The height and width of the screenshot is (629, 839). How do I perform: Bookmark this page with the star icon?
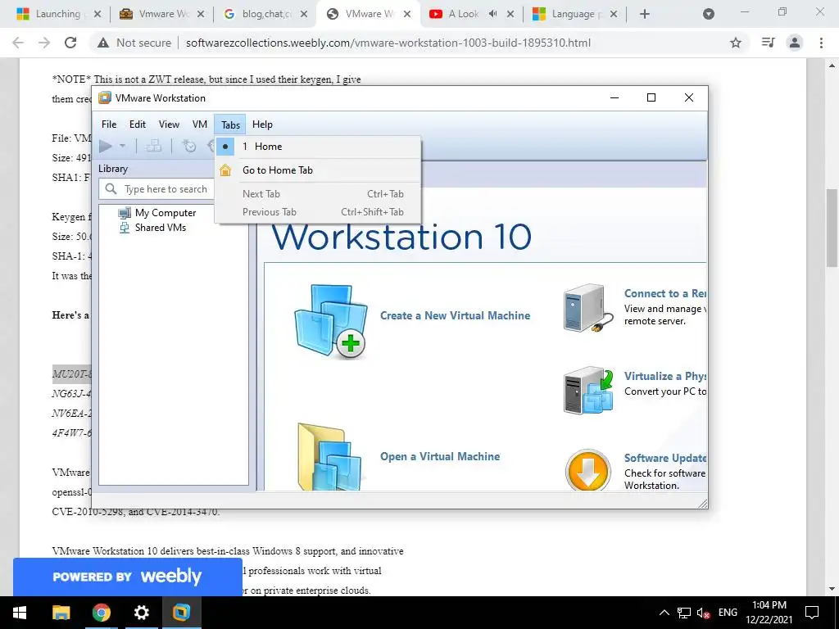[736, 43]
